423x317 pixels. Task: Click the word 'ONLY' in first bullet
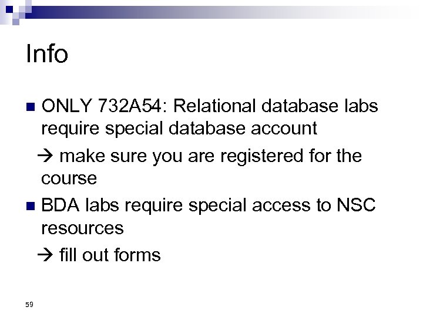(x=66, y=106)
